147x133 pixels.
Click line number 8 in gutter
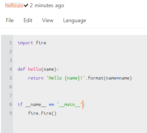pyautogui.click(x=11, y=104)
